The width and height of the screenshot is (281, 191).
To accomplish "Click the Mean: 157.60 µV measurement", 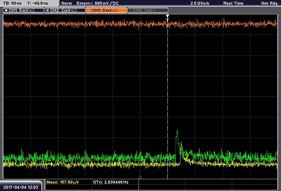I will tap(63, 182).
